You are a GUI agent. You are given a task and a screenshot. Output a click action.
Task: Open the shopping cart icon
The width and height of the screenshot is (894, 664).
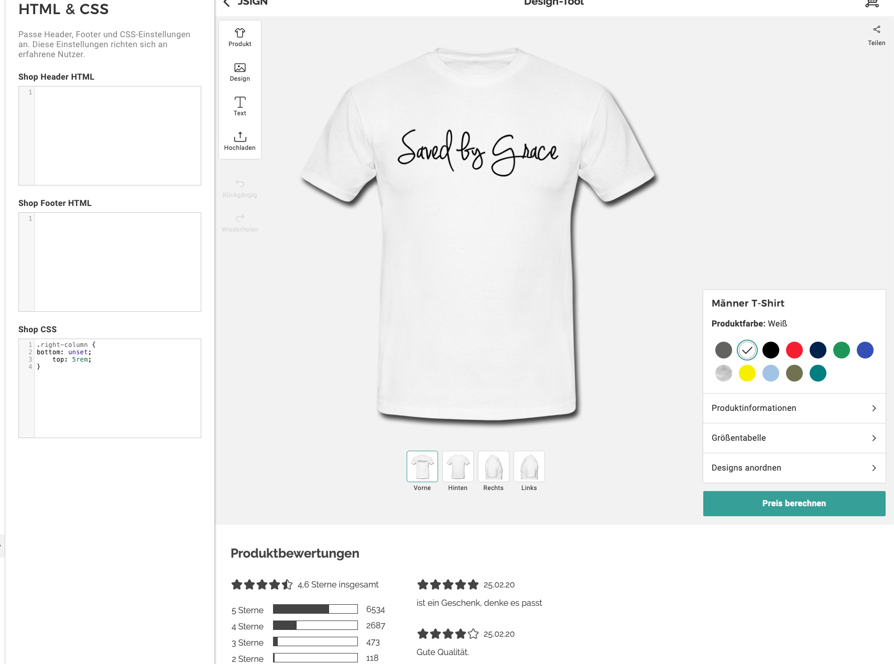(x=871, y=3)
